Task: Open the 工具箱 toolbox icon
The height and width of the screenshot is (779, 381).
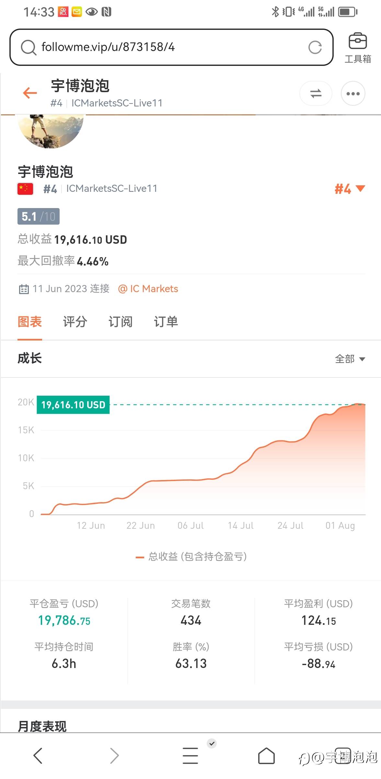Action: [357, 47]
